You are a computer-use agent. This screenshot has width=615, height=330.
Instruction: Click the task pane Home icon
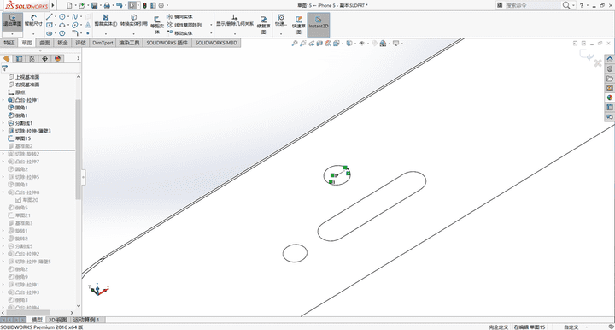(610, 59)
